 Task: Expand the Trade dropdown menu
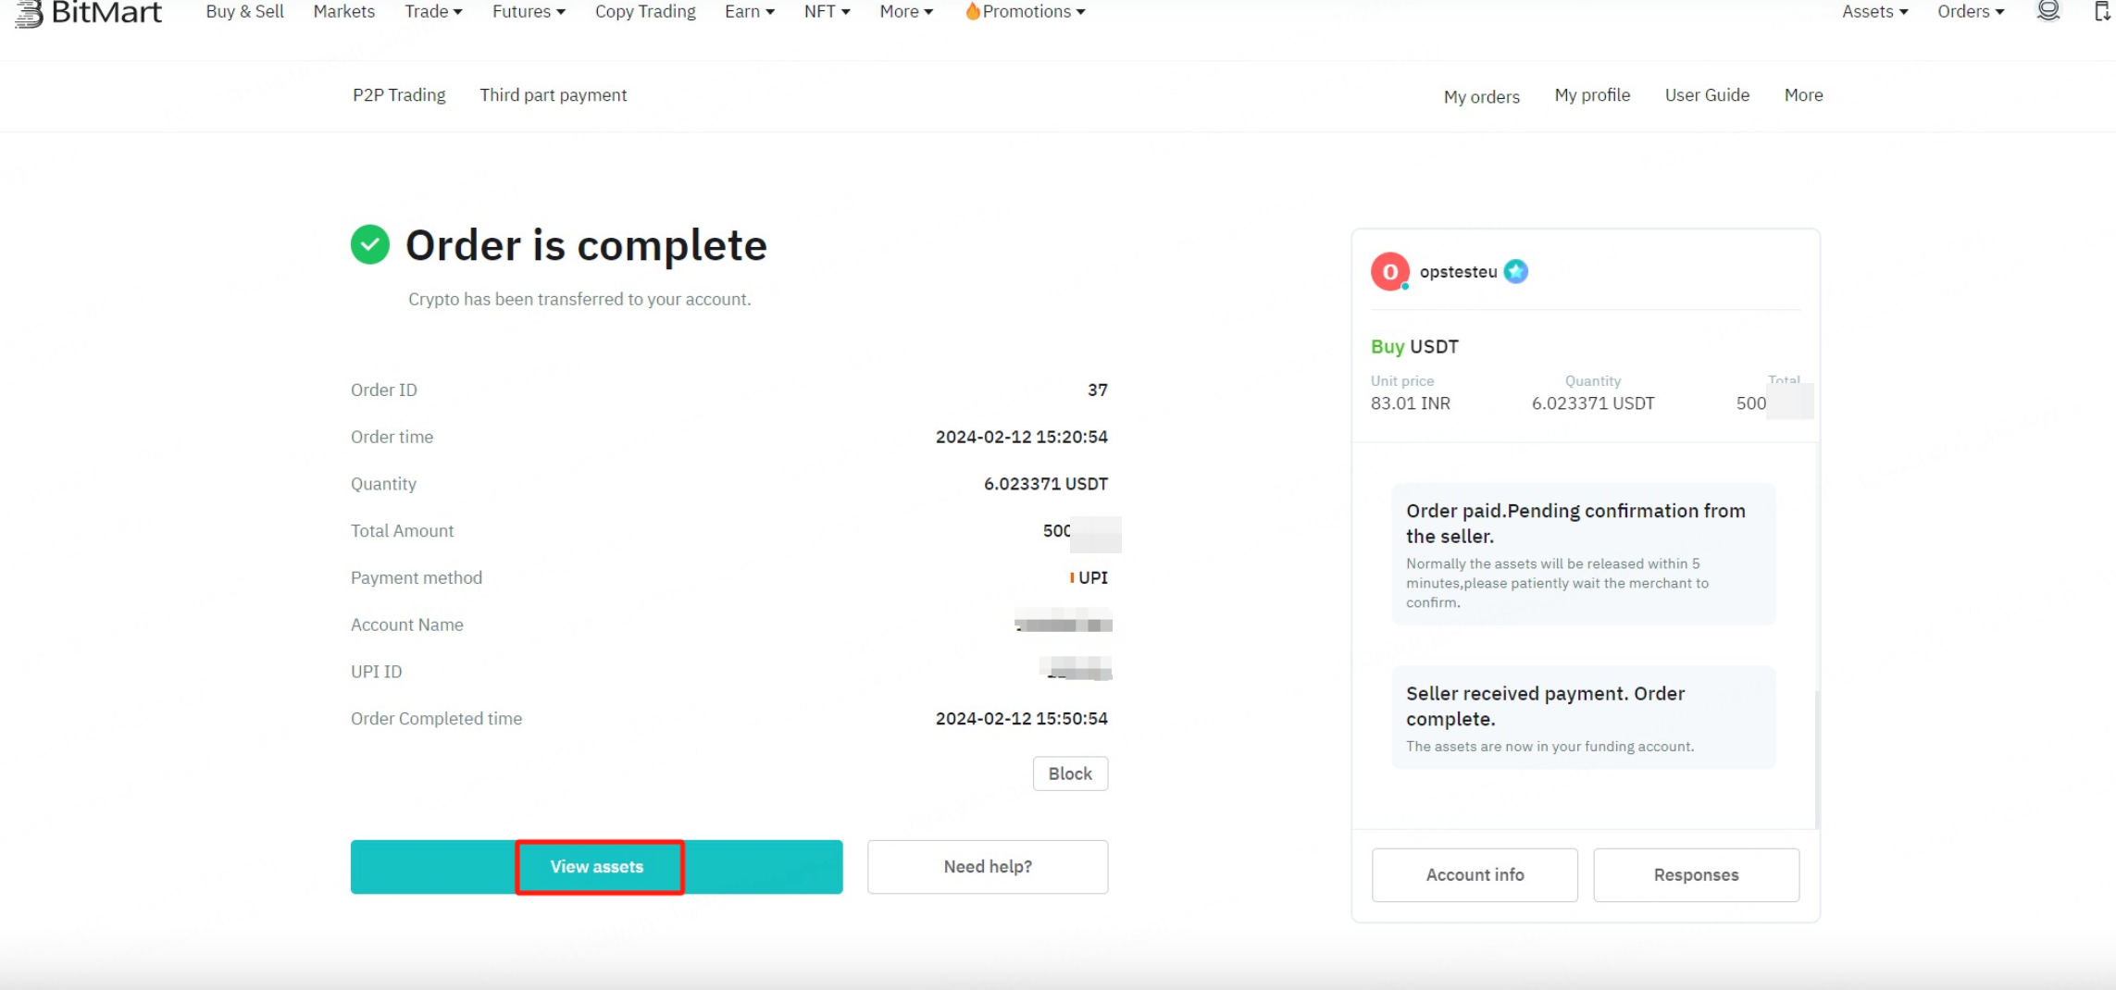[433, 11]
